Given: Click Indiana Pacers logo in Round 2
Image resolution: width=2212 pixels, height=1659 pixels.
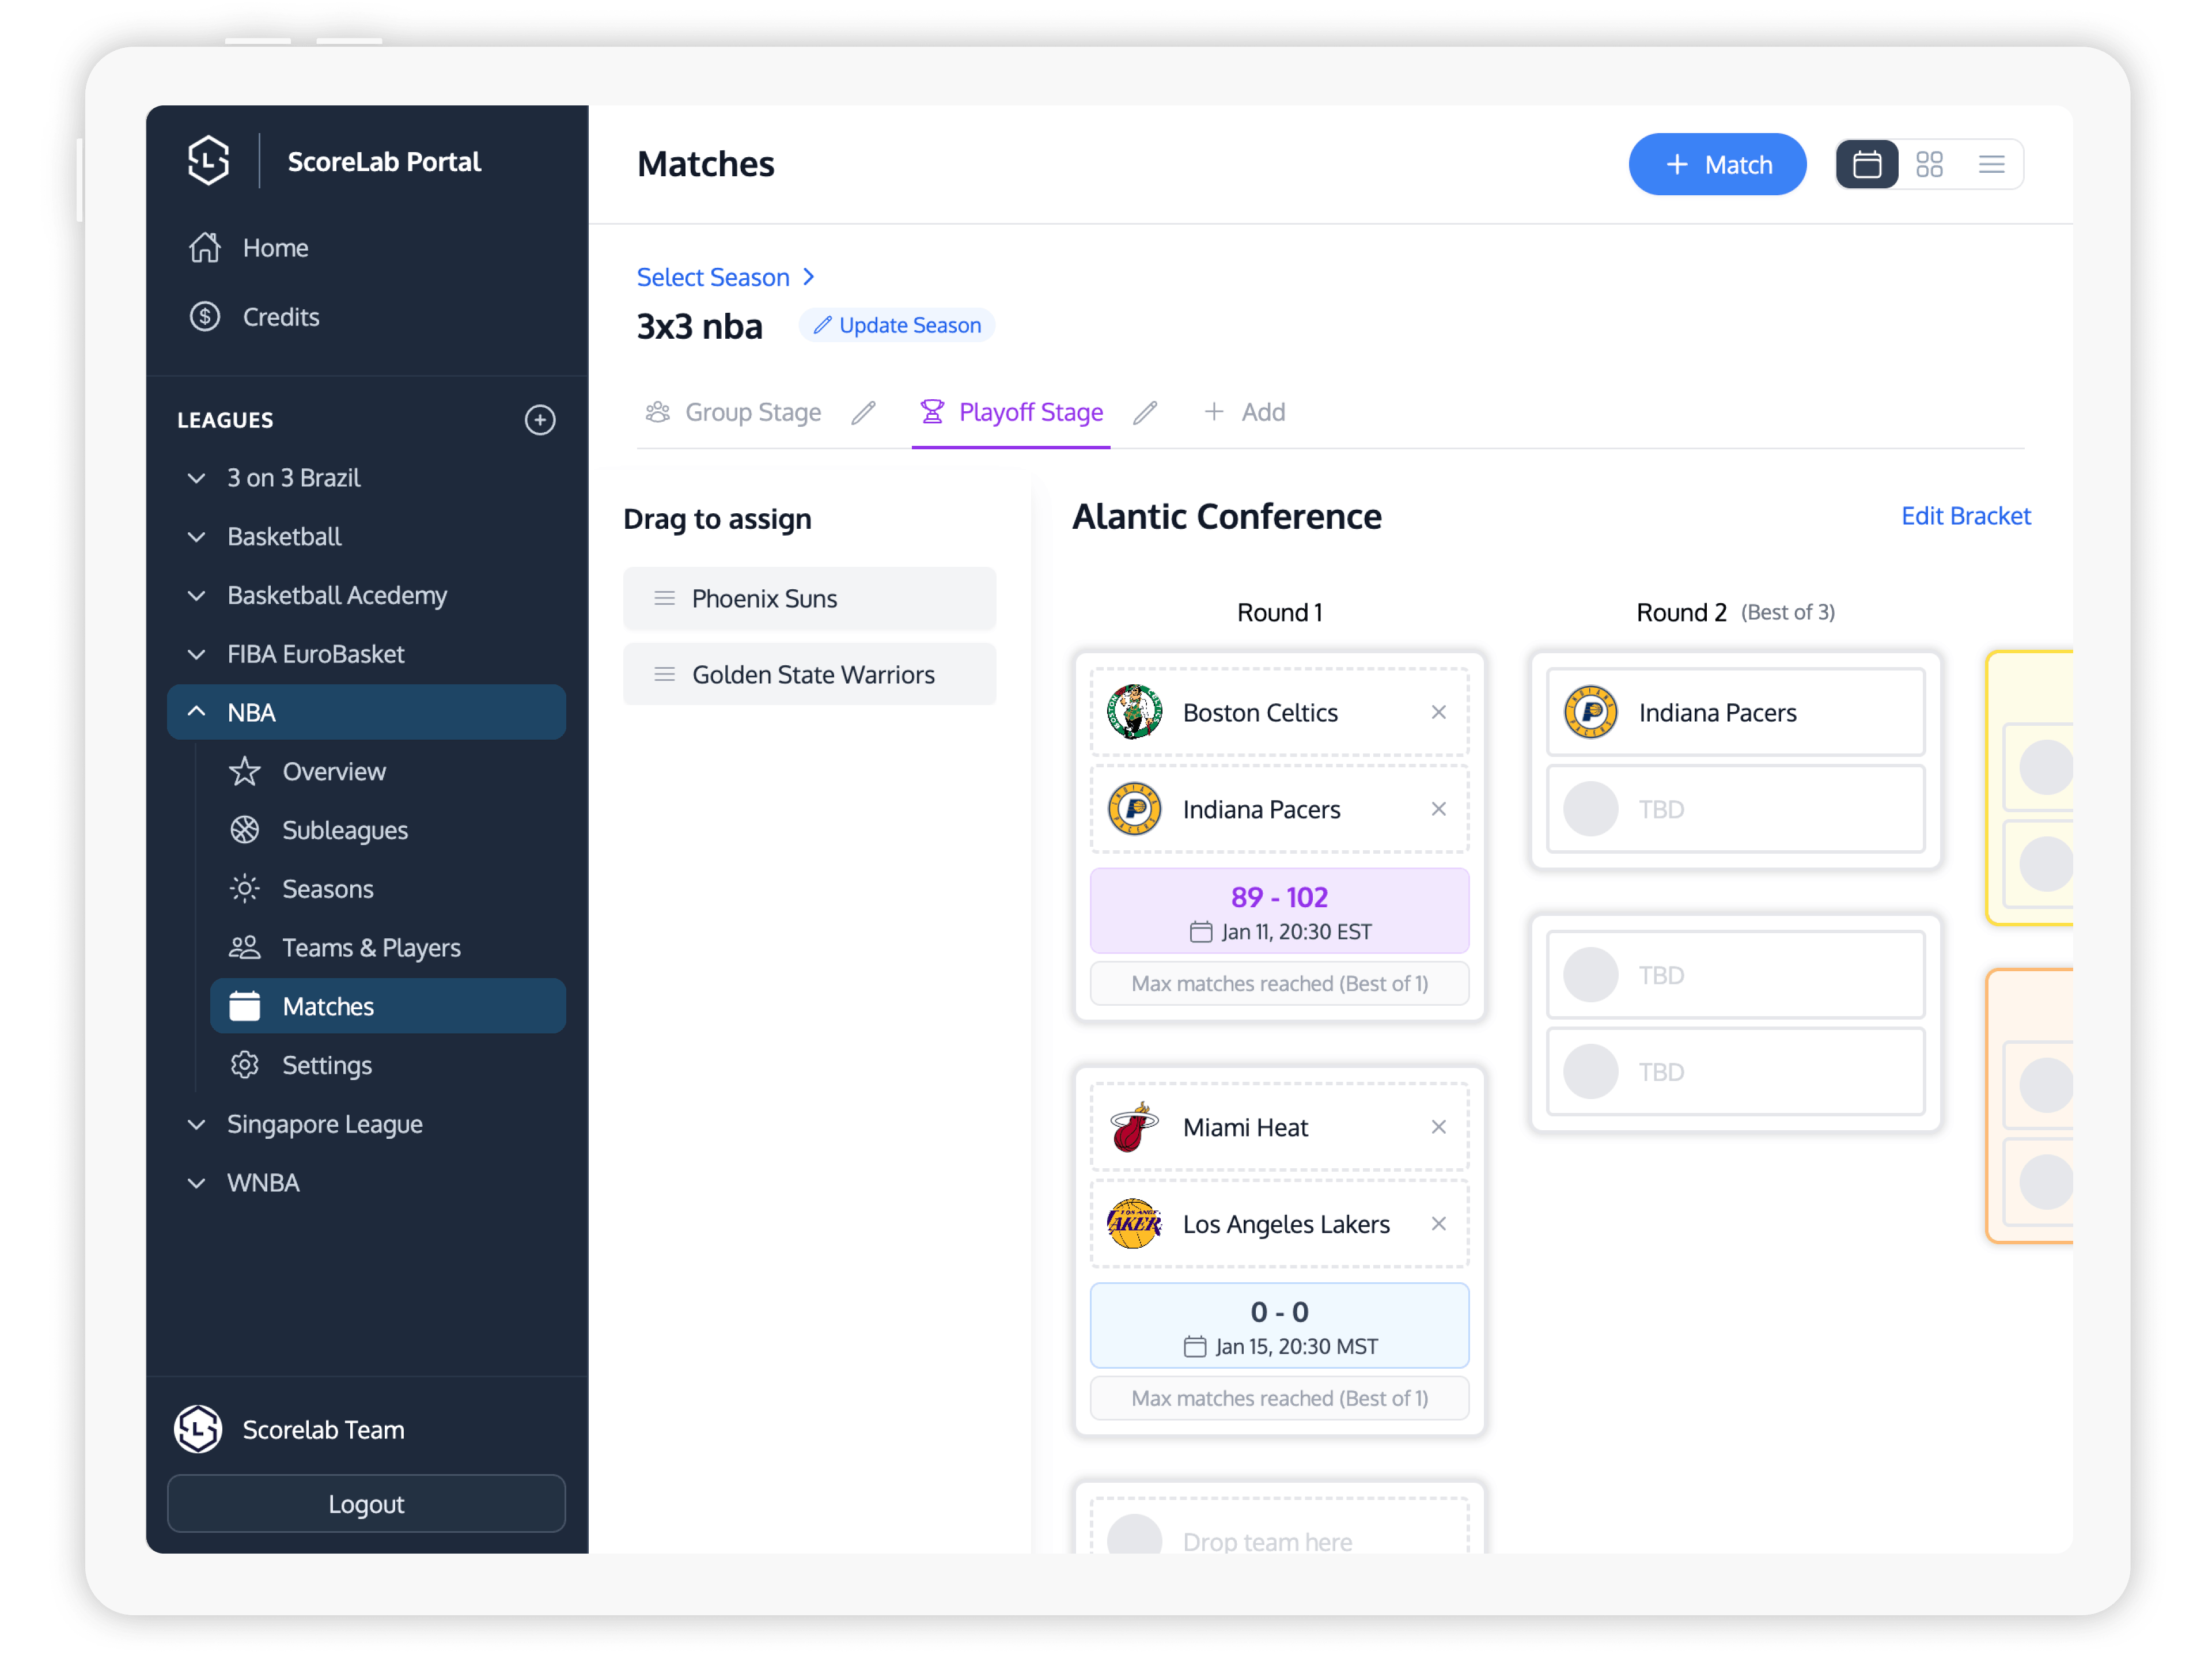Looking at the screenshot, I should click(1591, 712).
